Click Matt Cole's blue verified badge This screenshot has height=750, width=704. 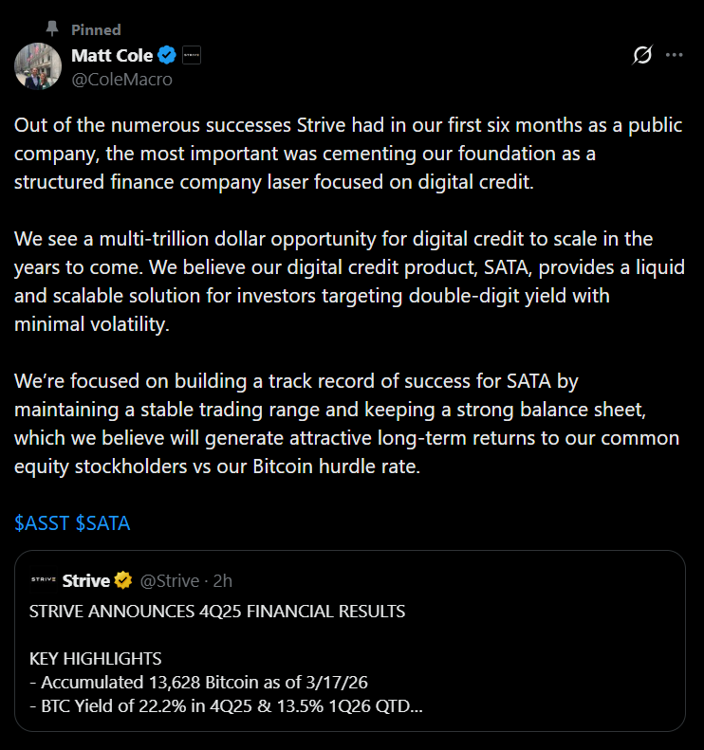pos(166,55)
